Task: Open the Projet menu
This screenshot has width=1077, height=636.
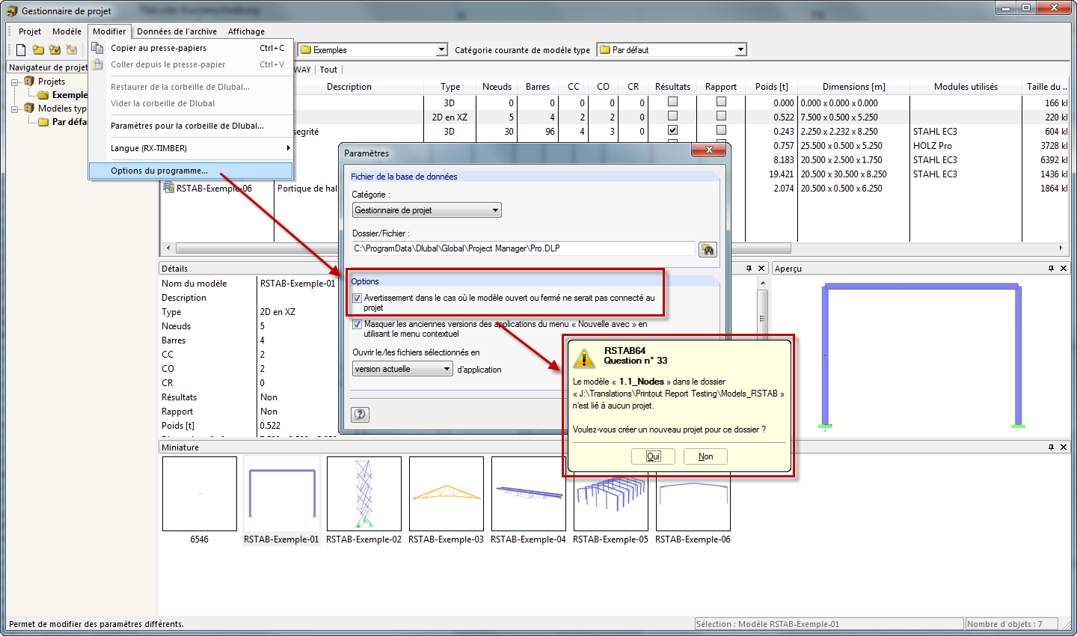Action: 30,31
